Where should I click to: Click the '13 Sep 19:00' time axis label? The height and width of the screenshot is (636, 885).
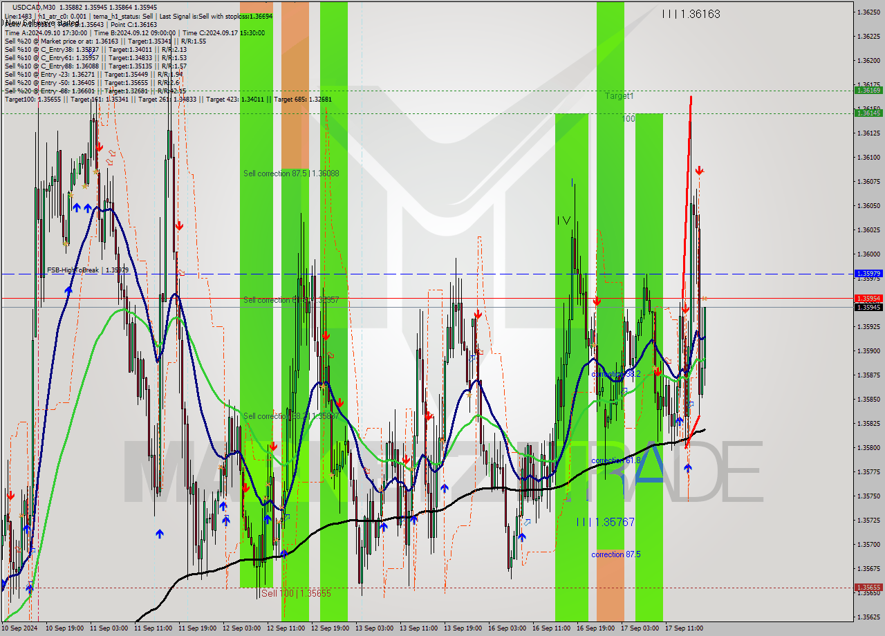tap(464, 628)
